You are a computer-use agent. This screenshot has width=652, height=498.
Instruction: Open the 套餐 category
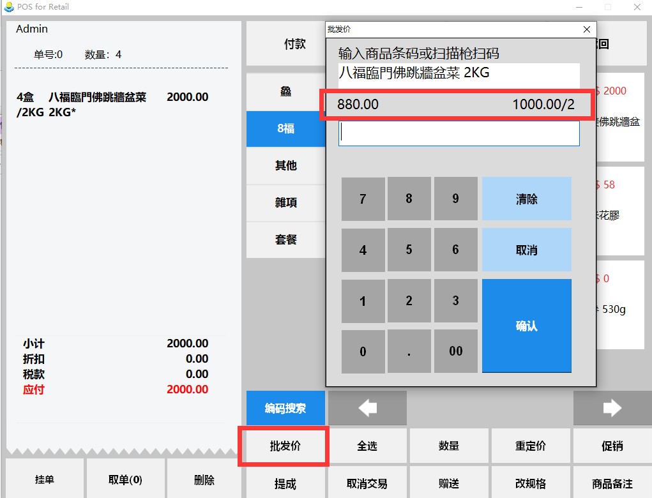pyautogui.click(x=285, y=239)
